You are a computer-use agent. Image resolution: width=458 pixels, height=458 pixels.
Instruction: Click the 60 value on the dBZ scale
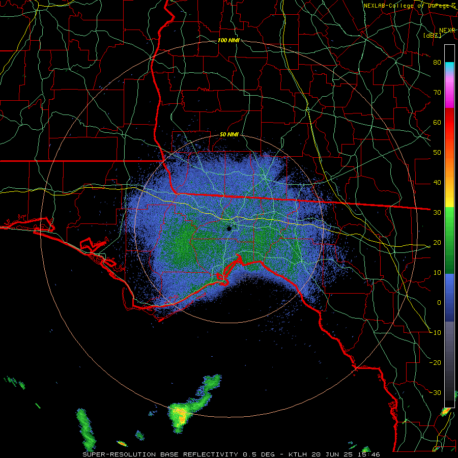pos(437,122)
